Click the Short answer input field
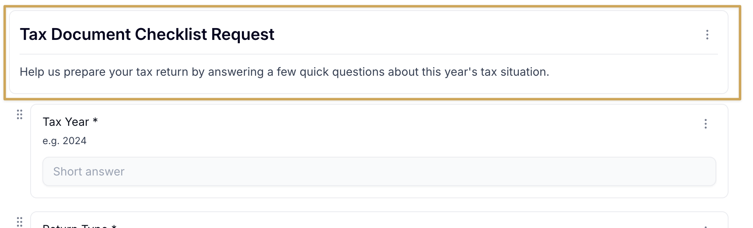Image resolution: width=753 pixels, height=228 pixels. coord(379,171)
